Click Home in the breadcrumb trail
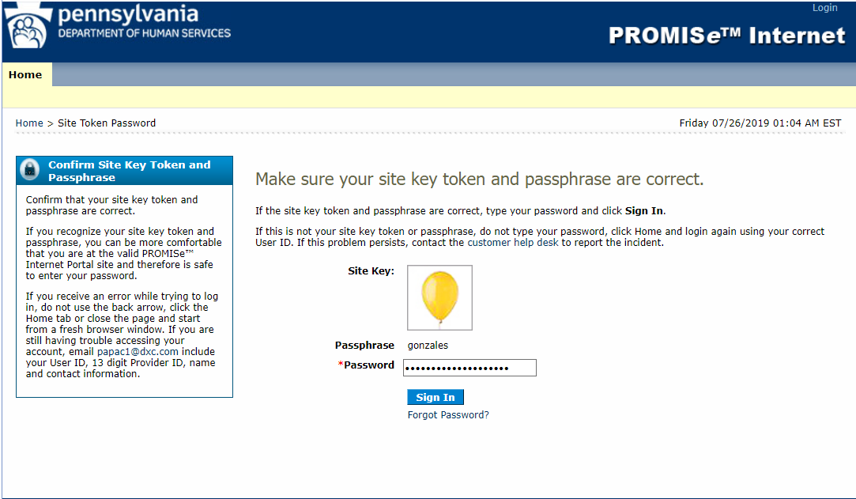The image size is (856, 499). (x=29, y=123)
